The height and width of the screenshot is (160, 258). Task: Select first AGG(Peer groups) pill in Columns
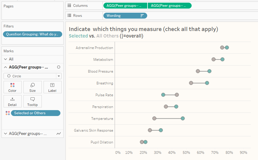125,6
